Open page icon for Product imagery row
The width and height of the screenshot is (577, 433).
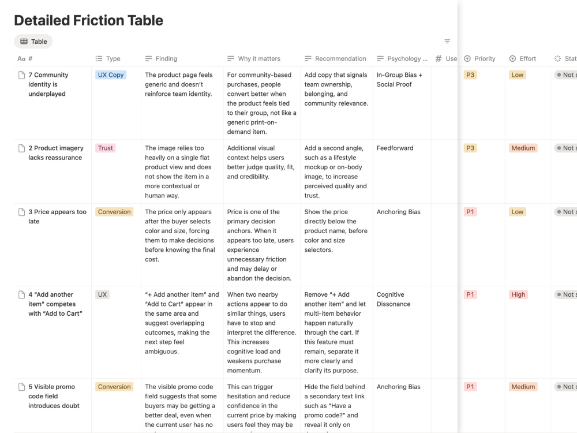tap(22, 148)
